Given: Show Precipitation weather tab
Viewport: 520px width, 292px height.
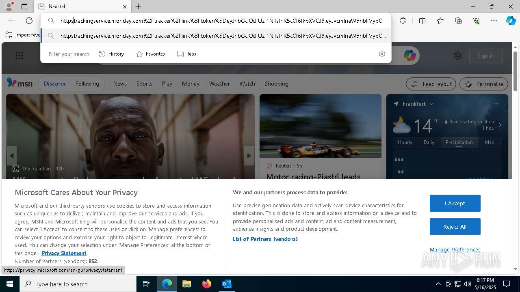Looking at the screenshot, I should point(459,142).
